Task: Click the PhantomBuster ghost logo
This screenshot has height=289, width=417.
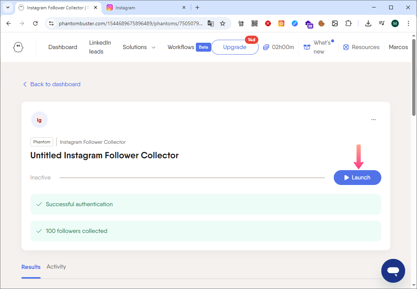Action: [x=18, y=47]
